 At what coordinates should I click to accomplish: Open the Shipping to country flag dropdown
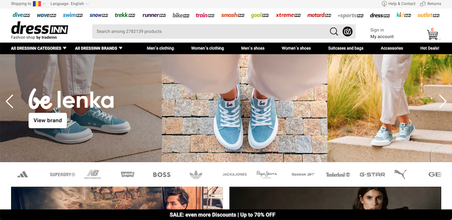tap(39, 4)
